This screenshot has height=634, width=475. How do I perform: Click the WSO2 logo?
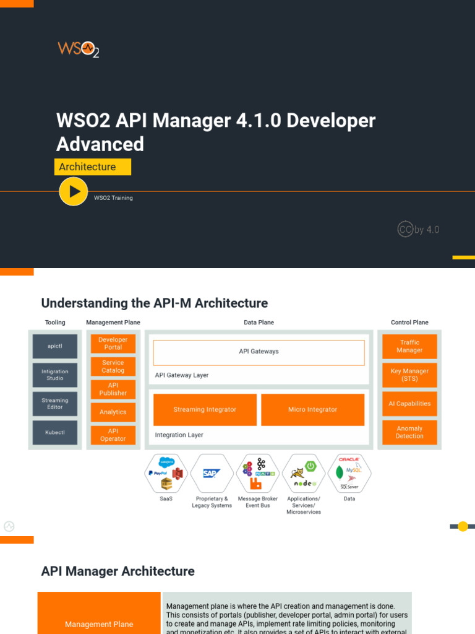(x=79, y=49)
